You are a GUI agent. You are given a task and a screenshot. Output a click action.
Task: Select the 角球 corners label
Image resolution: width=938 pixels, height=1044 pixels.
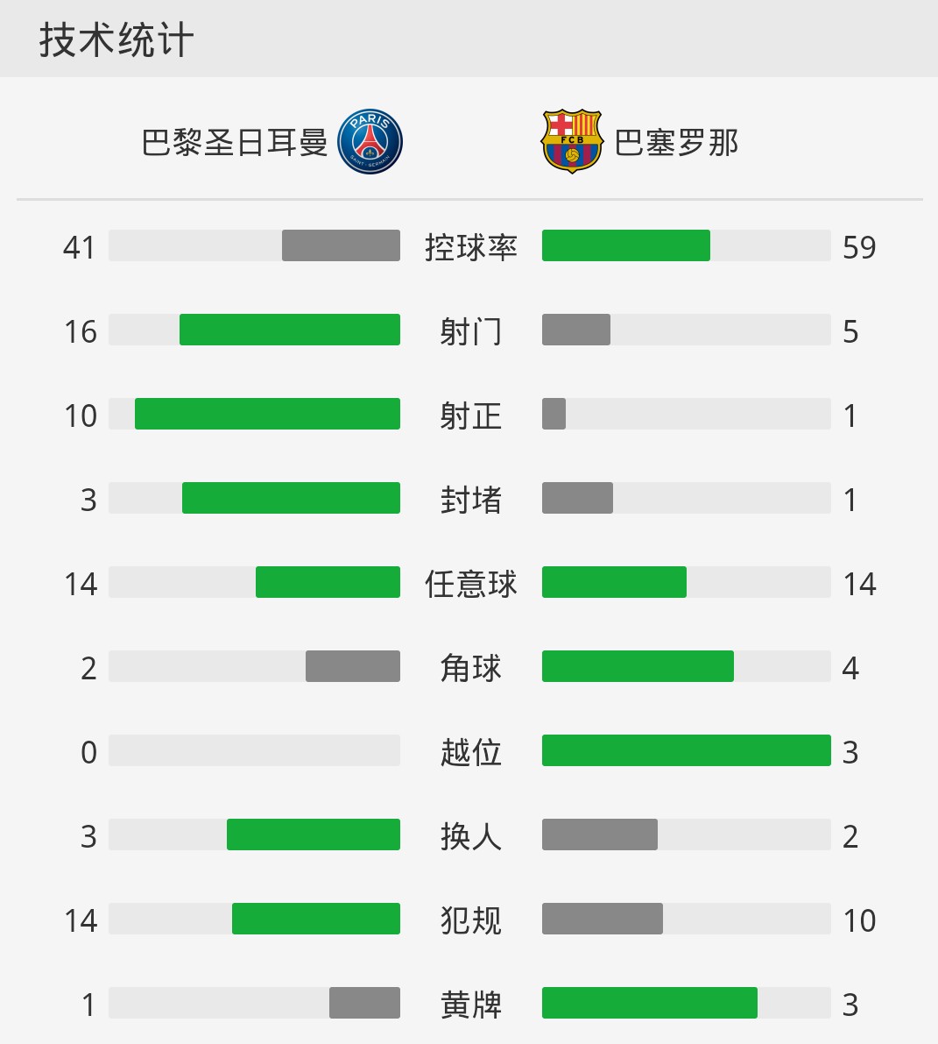tap(471, 668)
